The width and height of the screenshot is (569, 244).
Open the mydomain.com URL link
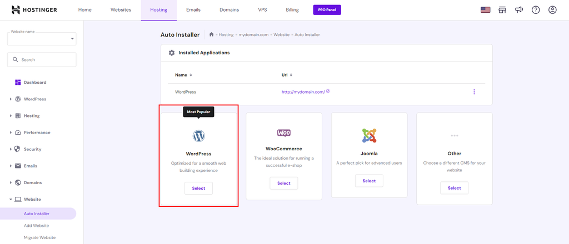pos(304,92)
